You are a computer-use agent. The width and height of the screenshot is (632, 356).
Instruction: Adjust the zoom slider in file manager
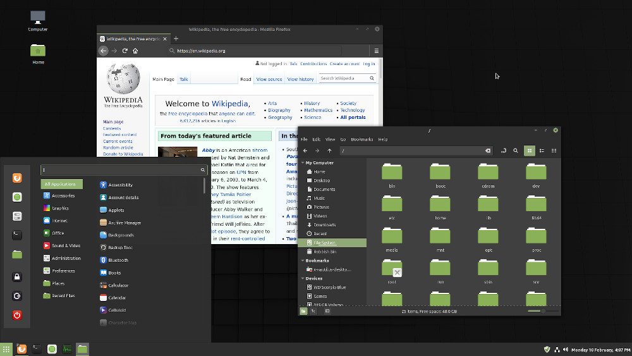point(543,311)
